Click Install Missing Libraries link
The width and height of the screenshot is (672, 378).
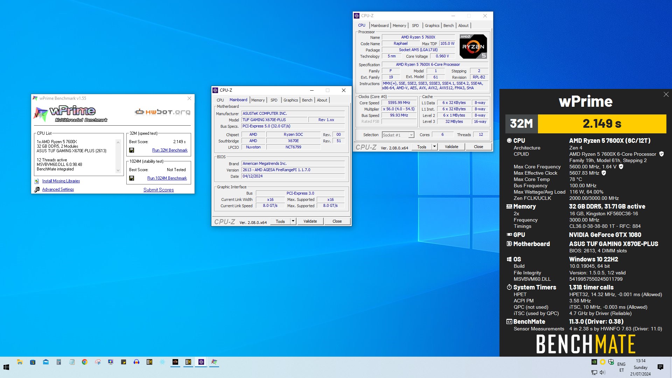click(61, 181)
